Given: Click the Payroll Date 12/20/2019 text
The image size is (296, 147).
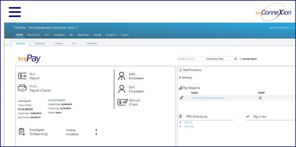Looking at the screenshot, I should pos(60,104).
